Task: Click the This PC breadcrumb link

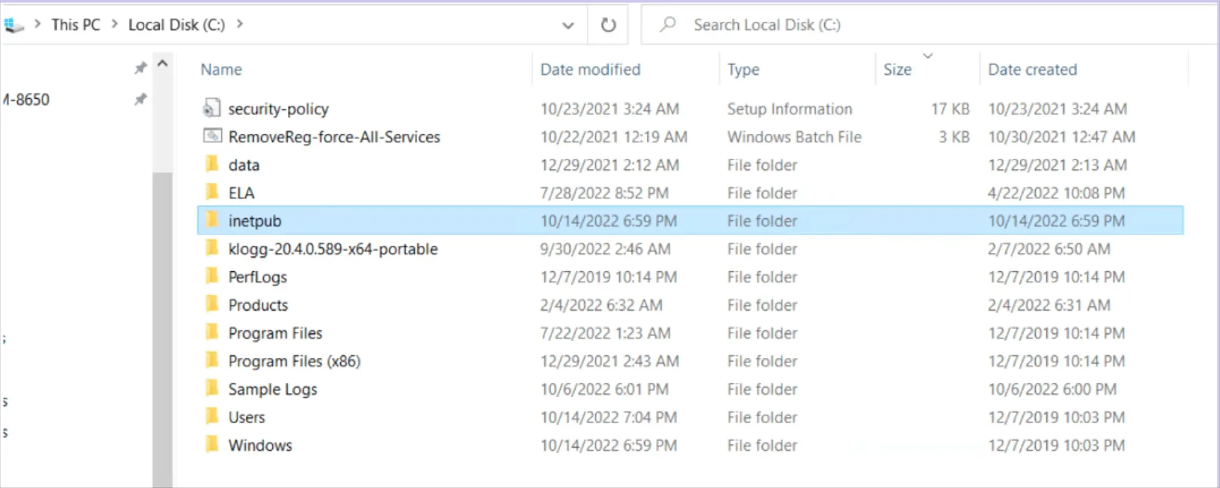Action: click(76, 25)
